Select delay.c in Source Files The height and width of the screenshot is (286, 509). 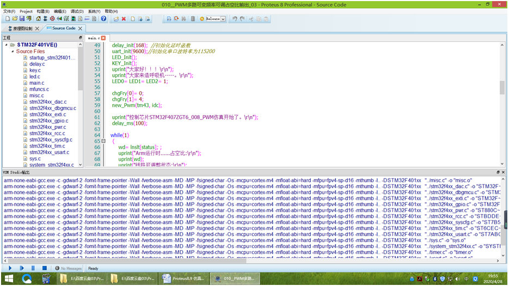pos(37,63)
